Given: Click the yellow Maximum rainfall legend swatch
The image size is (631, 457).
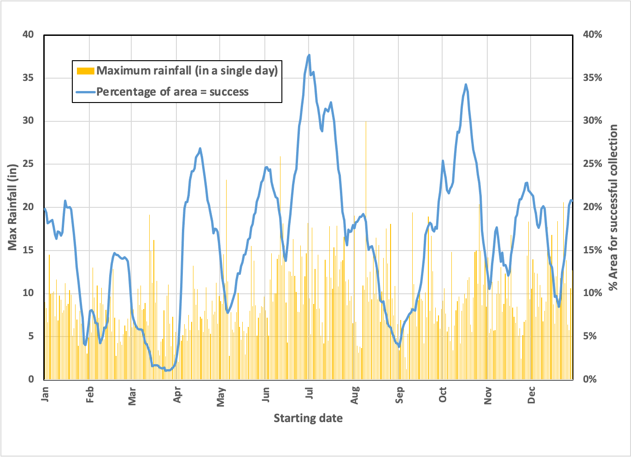Looking at the screenshot, I should tap(85, 71).
